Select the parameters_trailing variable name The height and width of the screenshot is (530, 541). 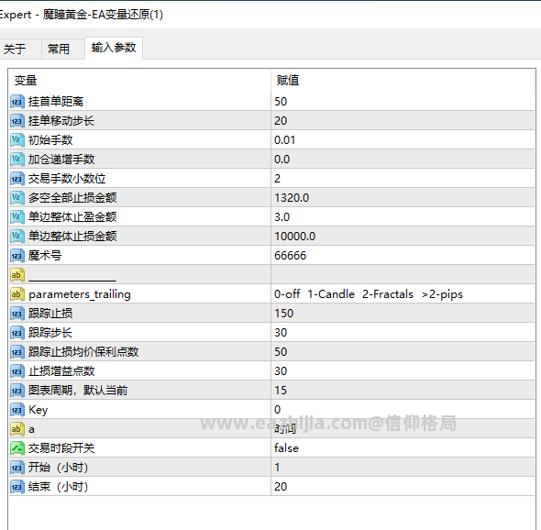click(80, 294)
